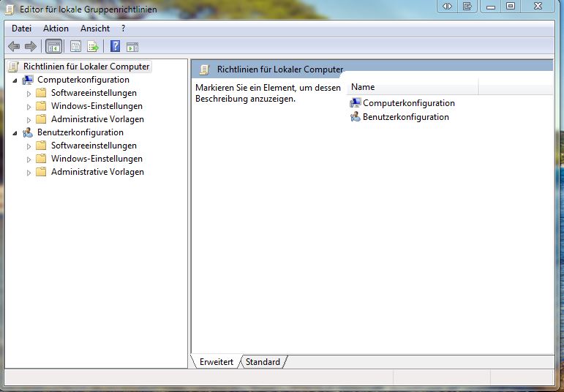The width and height of the screenshot is (564, 392).
Task: Select Administrative Vorlagen label under Computerkonfiguration
Action: pos(97,119)
